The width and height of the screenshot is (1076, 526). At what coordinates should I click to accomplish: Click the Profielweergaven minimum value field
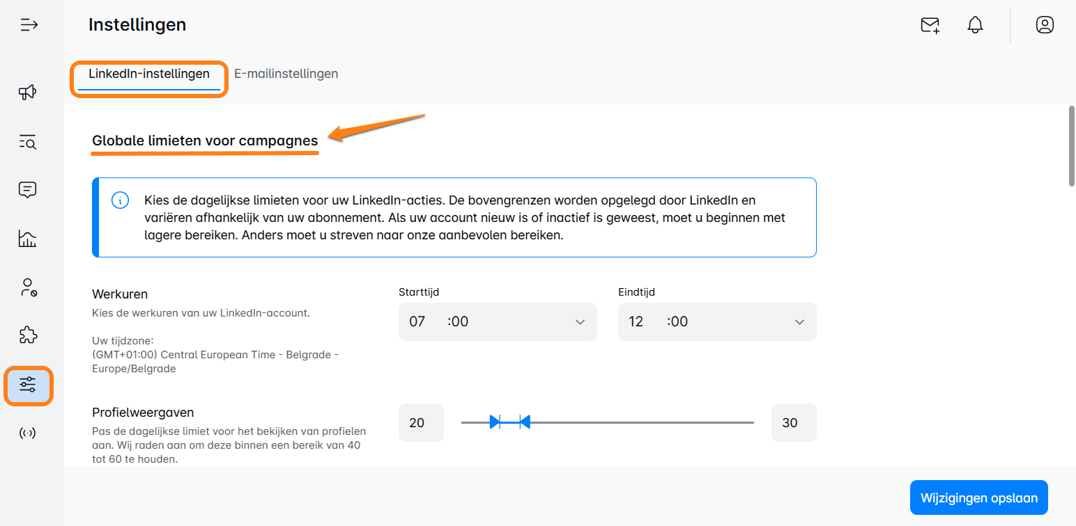[x=421, y=422]
